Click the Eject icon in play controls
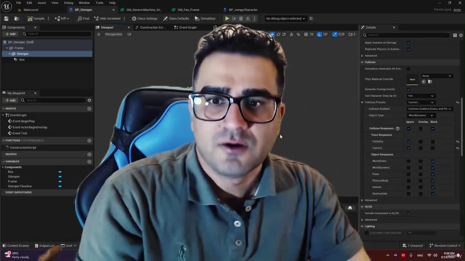Image resolution: width=465 pixels, height=261 pixels. 248,18
